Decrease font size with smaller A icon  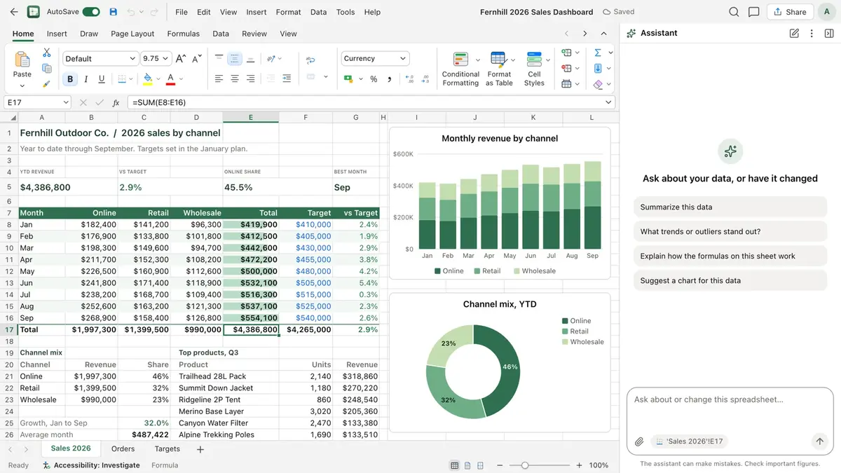click(197, 59)
